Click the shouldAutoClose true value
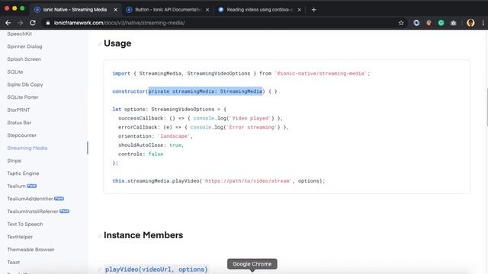Screen dimensions: 488x274 click(x=175, y=145)
